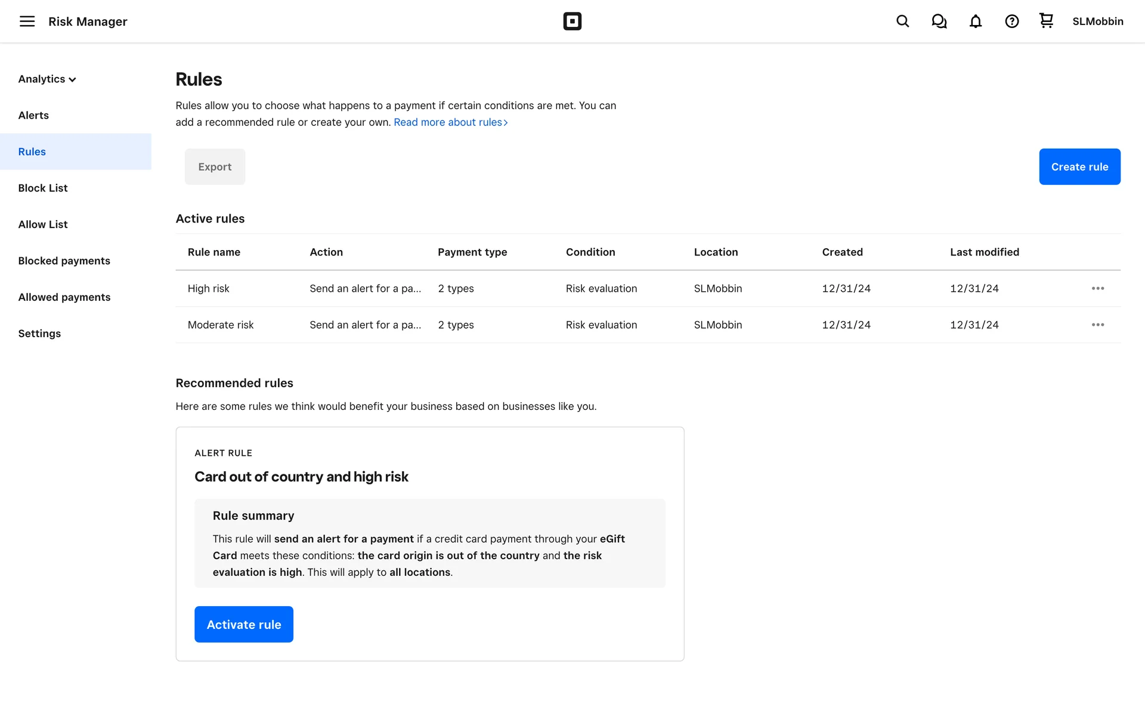
Task: Expand the Analytics sidebar section
Action: tap(47, 79)
